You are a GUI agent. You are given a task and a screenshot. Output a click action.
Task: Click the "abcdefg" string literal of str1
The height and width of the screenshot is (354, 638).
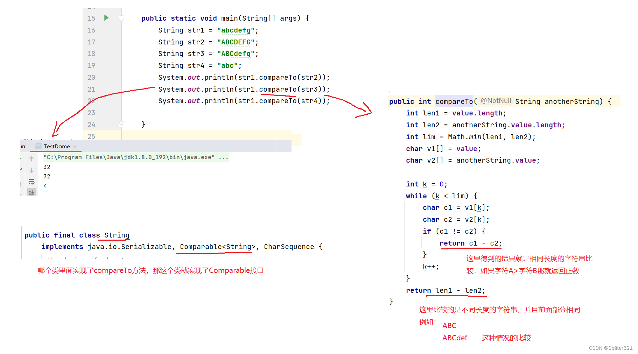click(x=236, y=30)
